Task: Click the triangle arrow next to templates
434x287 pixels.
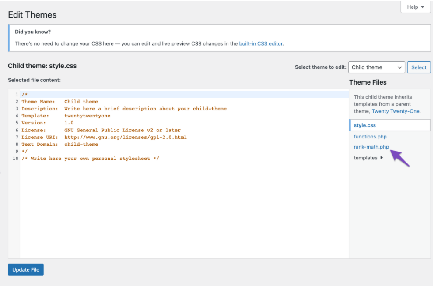Action: [381, 158]
